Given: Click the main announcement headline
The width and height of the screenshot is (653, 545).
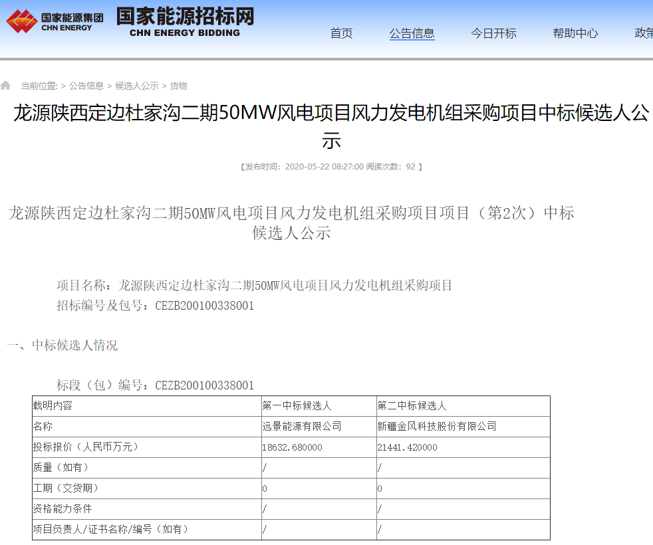Looking at the screenshot, I should click(x=331, y=126).
